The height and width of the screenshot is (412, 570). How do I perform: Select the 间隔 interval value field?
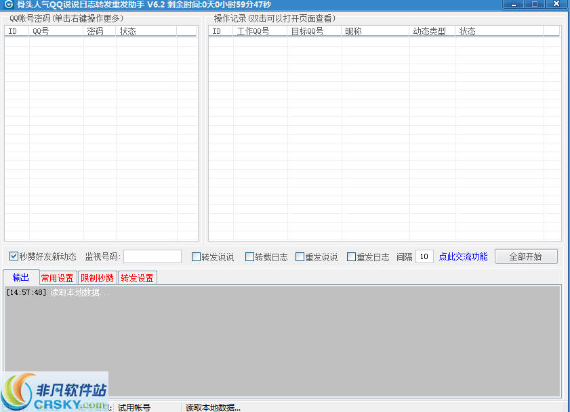(424, 256)
